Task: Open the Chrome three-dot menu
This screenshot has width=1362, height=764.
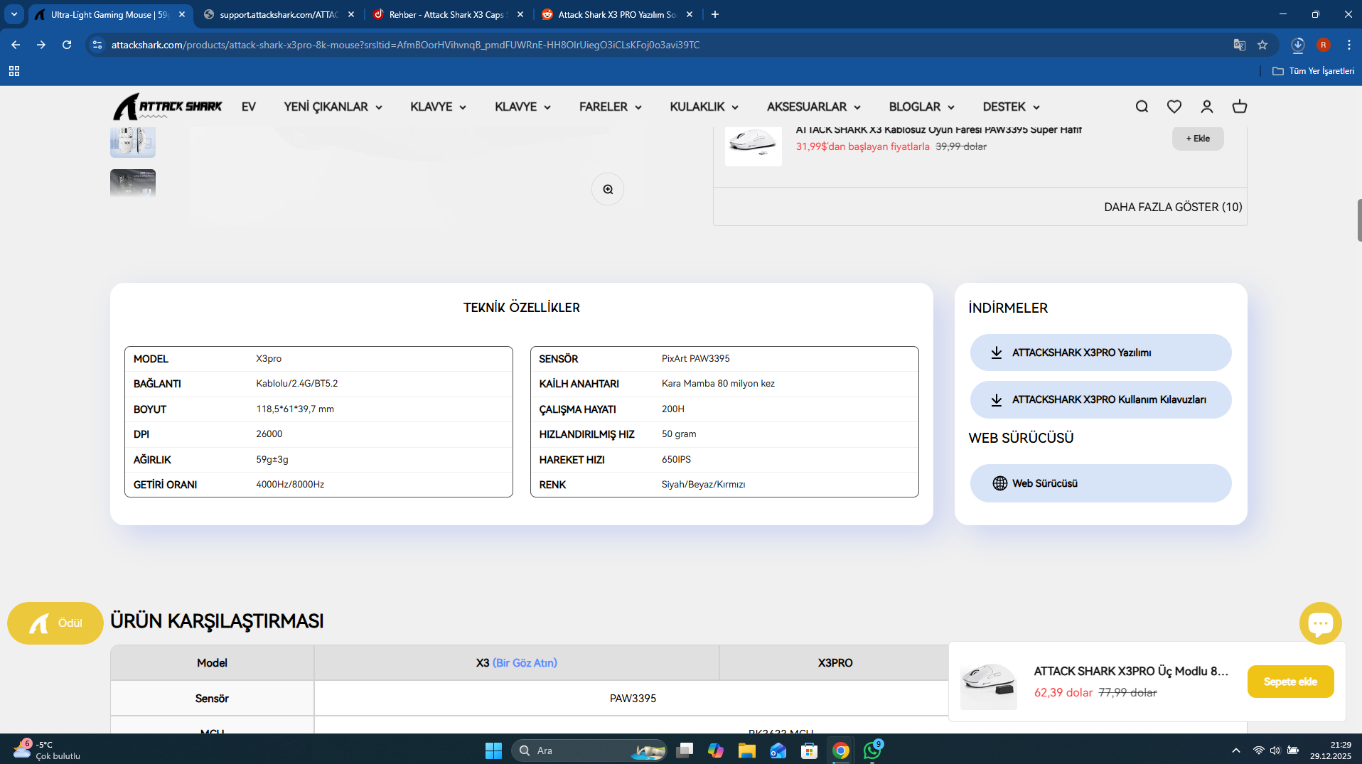Action: click(x=1349, y=45)
